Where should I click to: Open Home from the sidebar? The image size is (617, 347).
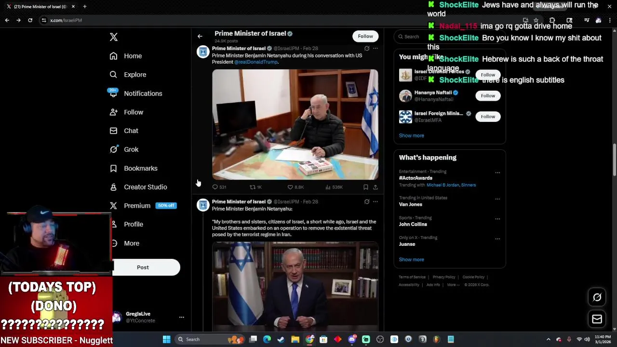click(x=126, y=56)
